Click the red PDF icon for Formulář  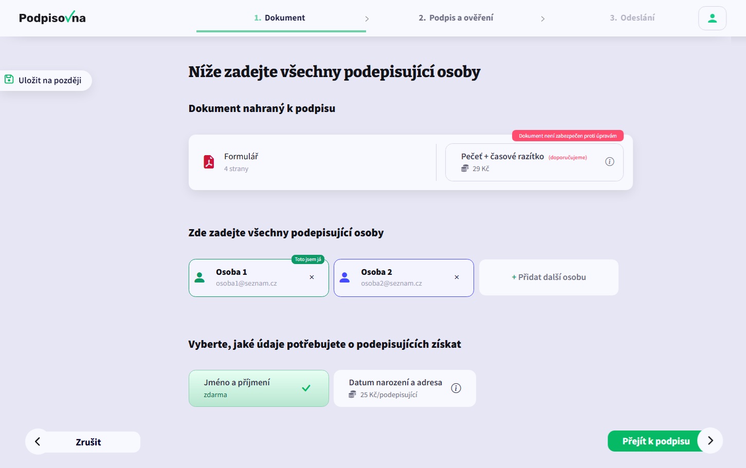[x=209, y=162]
